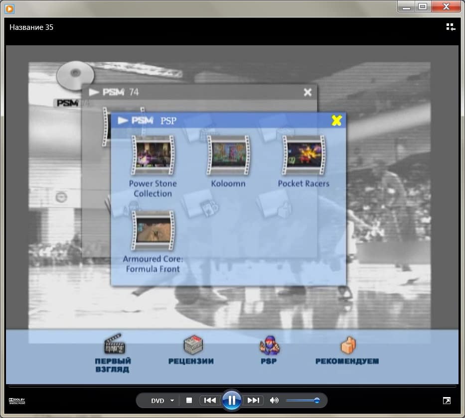Pause playback with the round pause button
The height and width of the screenshot is (418, 465).
click(232, 400)
